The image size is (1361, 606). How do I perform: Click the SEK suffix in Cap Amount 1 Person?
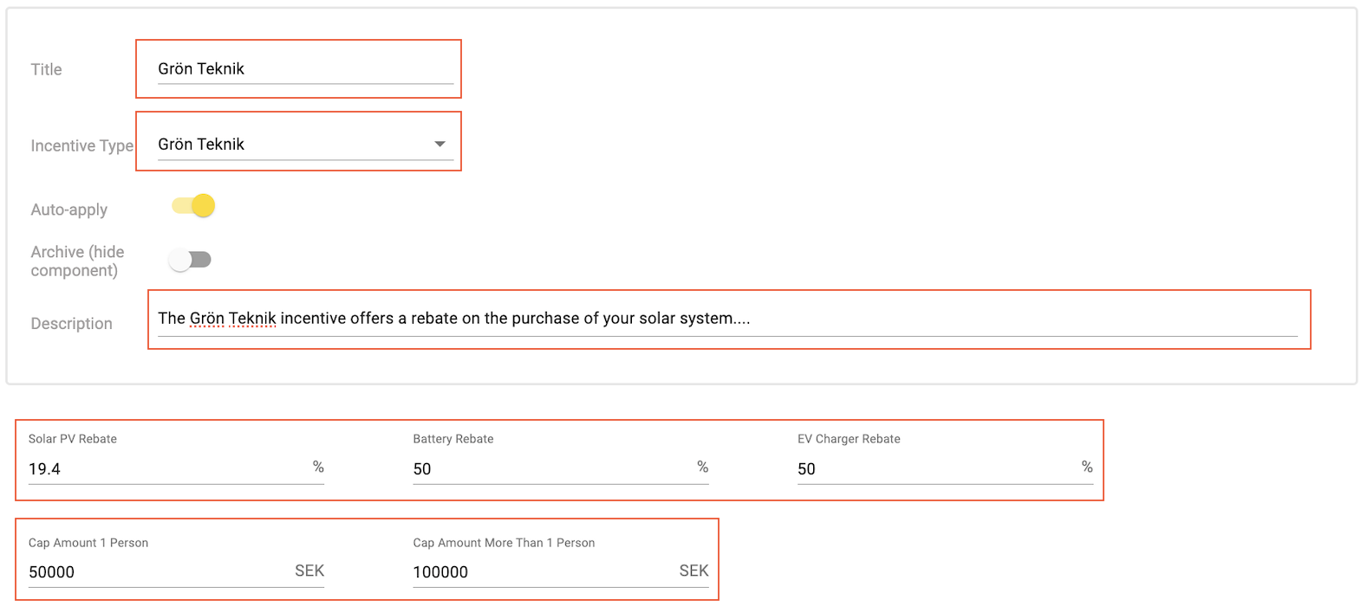coord(309,571)
